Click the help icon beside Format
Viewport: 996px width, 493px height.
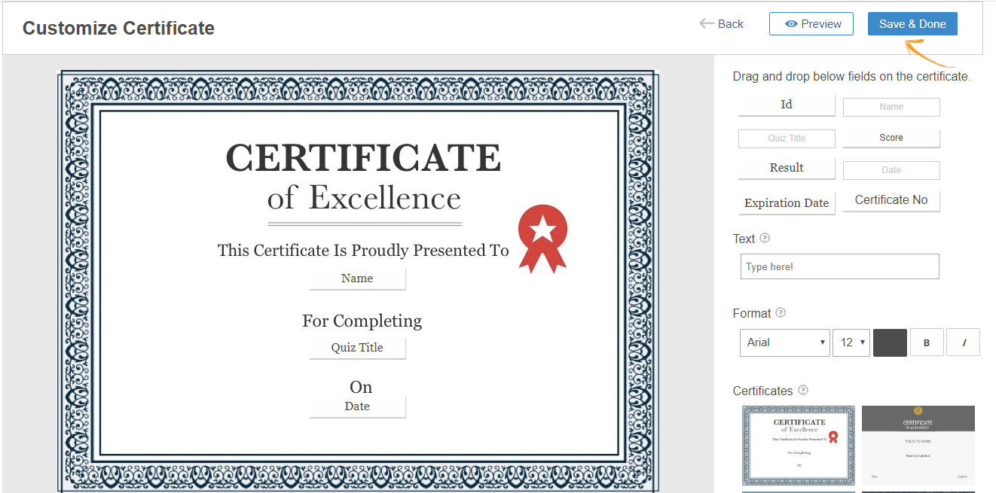coord(781,313)
